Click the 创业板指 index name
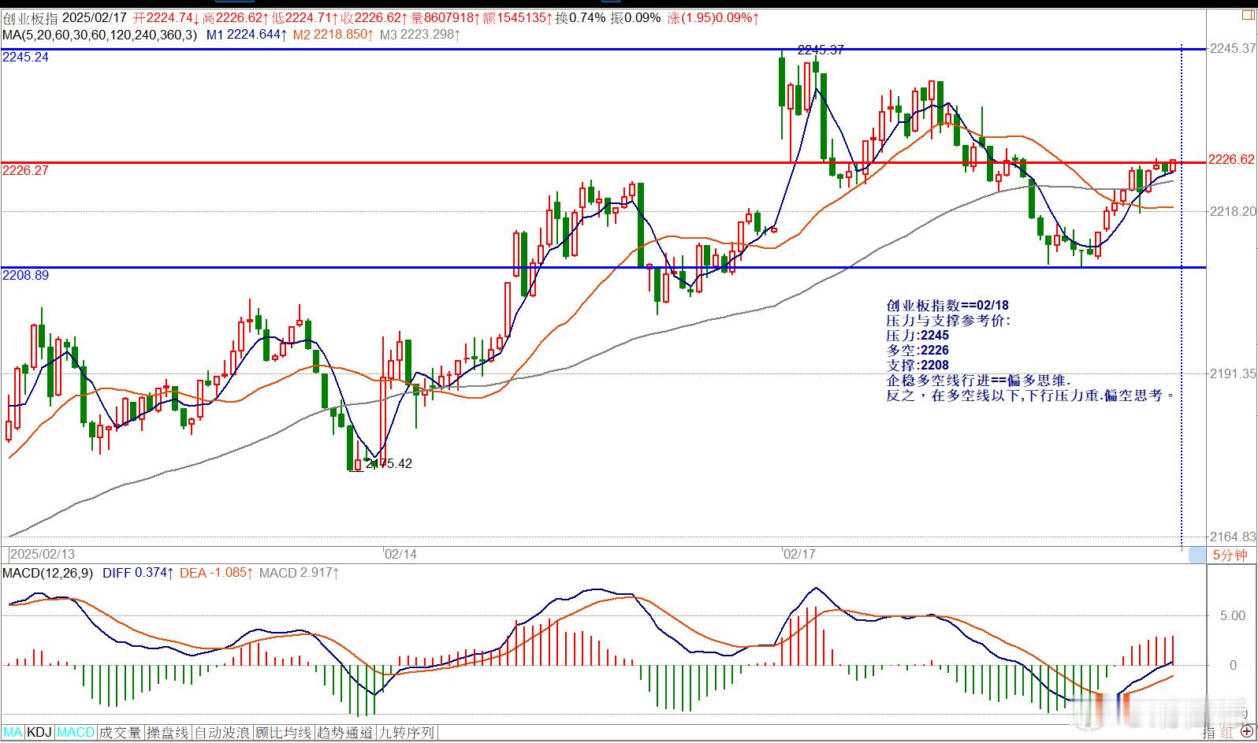Image resolution: width=1258 pixels, height=743 pixels. 30,17
